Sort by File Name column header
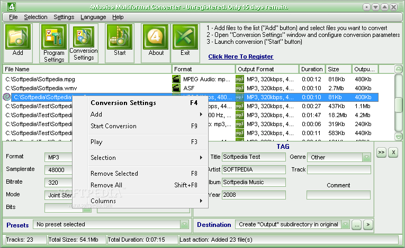Screen dimensions: 405x248 [x=87, y=69]
